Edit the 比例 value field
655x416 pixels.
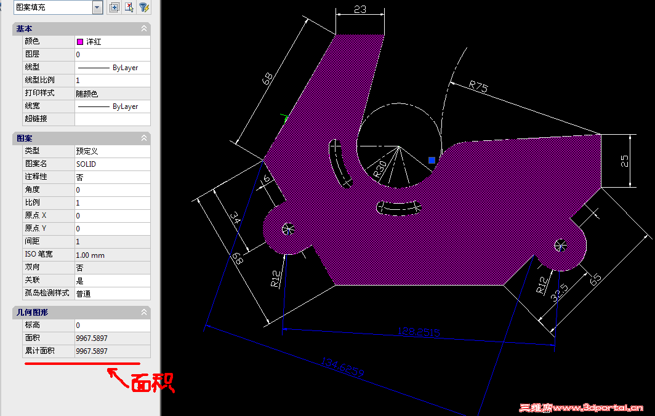click(113, 202)
